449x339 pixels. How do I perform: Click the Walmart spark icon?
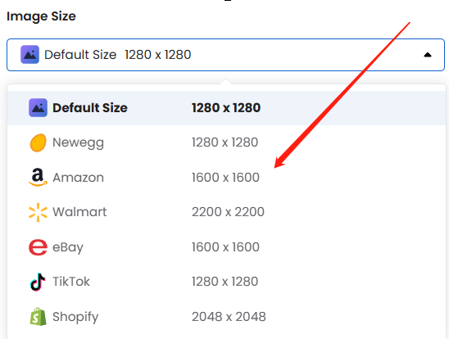pyautogui.click(x=38, y=212)
